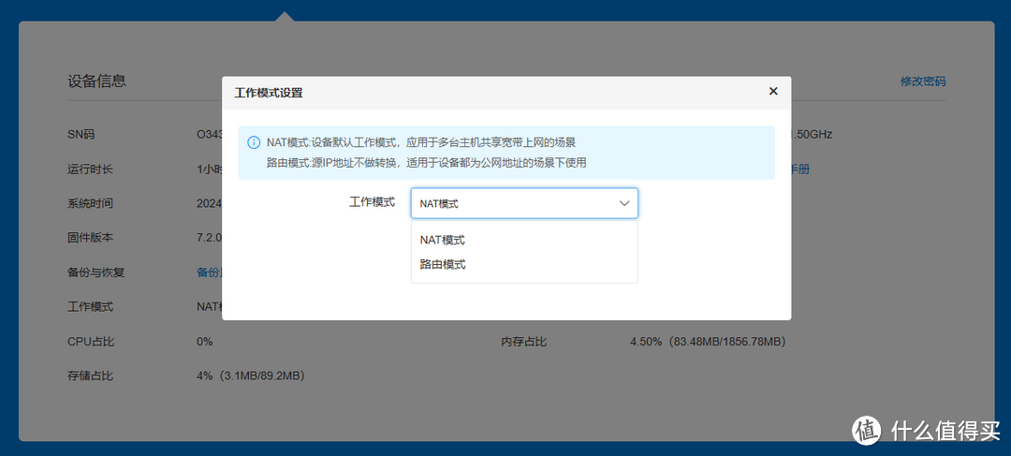1011x456 pixels.
Task: Click the storage value 4% (3.1MB/89.2MB)
Action: (x=250, y=375)
